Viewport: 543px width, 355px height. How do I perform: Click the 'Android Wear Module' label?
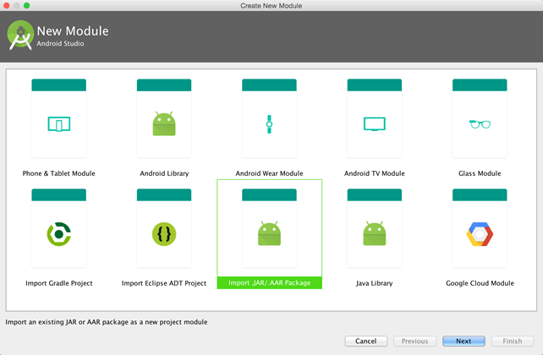tap(269, 173)
